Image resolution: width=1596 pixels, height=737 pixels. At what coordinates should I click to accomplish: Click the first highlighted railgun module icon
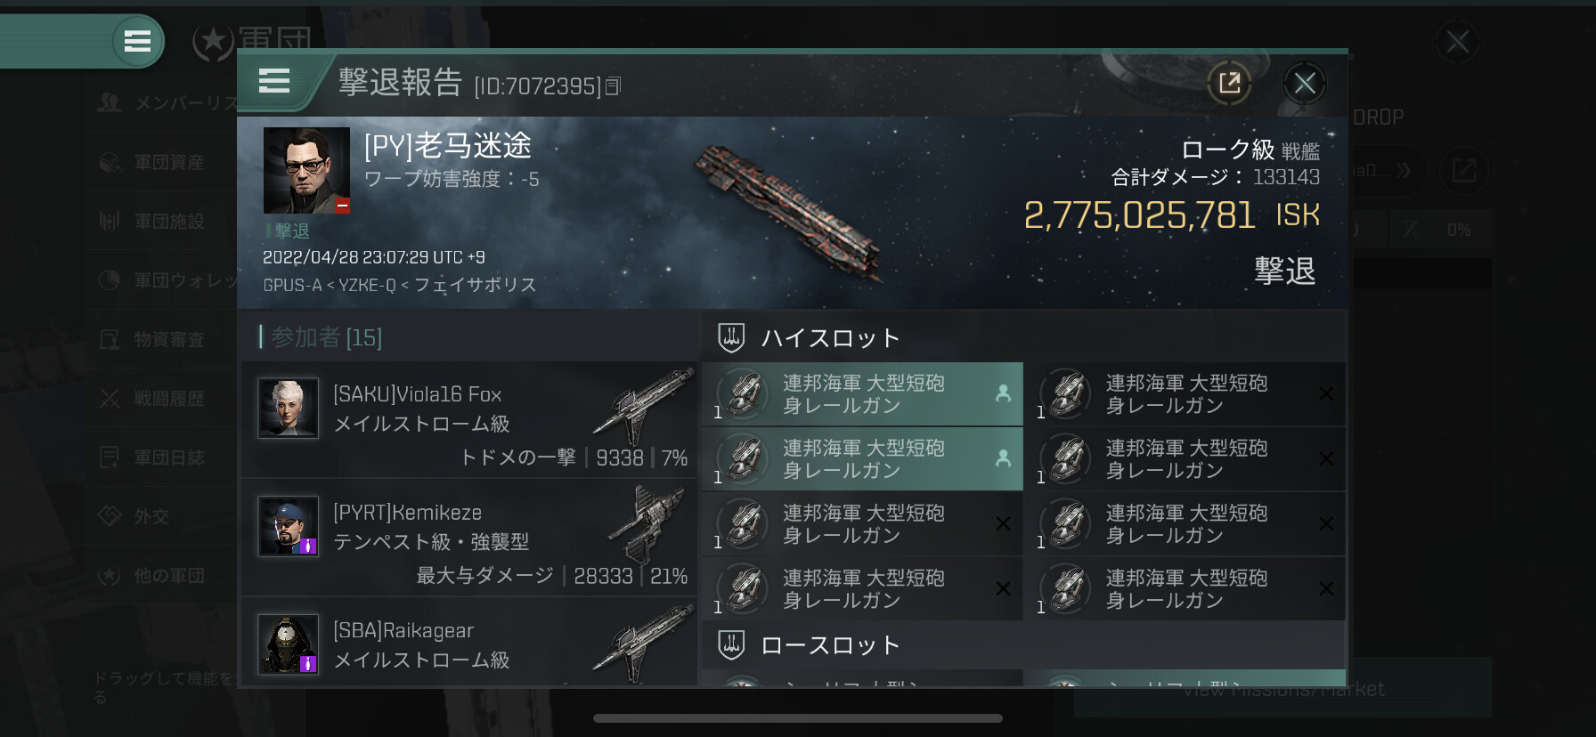(745, 393)
